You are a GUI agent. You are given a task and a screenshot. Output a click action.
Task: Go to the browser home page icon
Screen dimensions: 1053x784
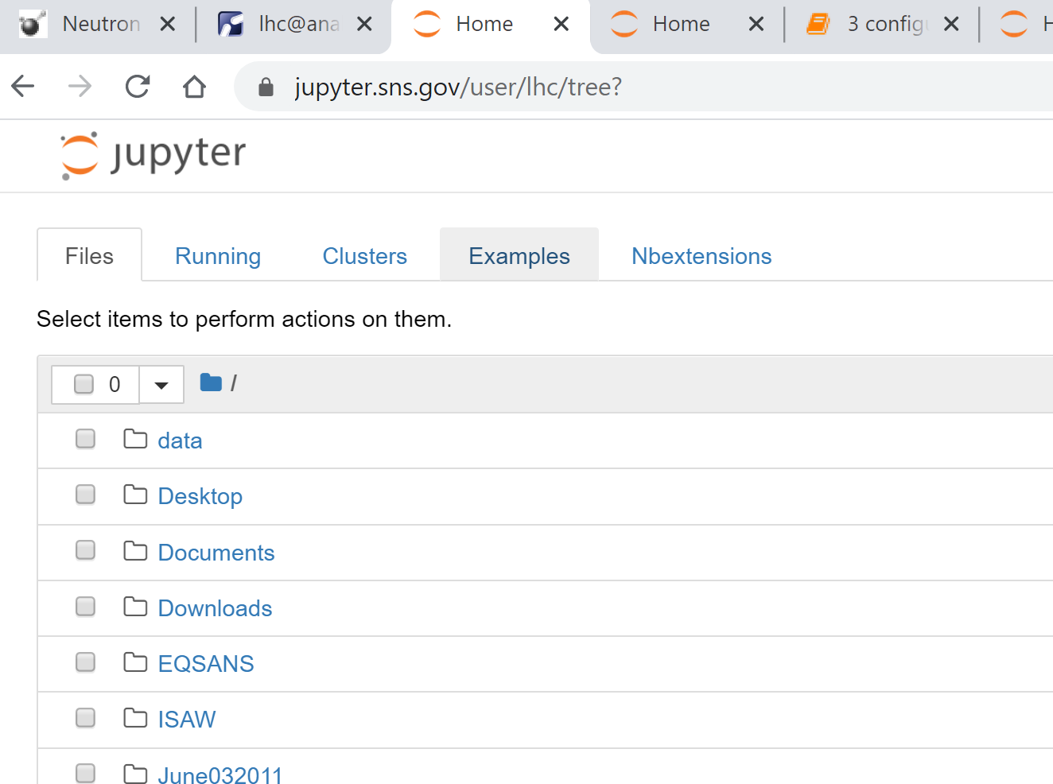point(194,86)
